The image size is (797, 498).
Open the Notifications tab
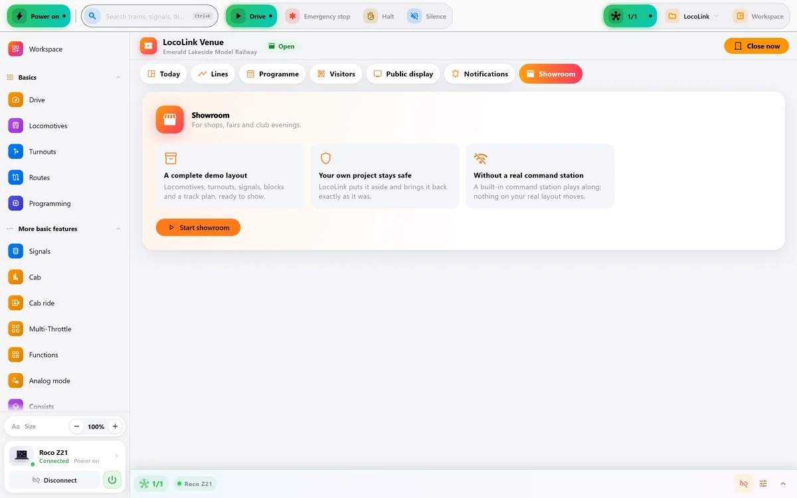click(x=480, y=74)
